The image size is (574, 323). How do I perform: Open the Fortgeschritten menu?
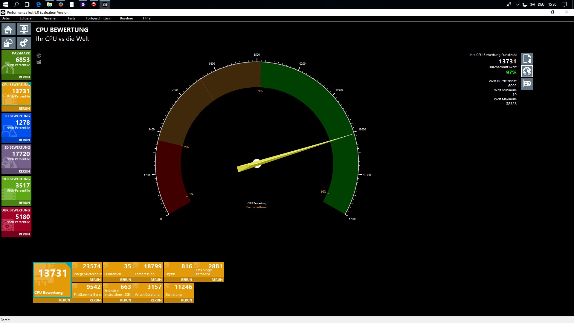click(x=98, y=18)
